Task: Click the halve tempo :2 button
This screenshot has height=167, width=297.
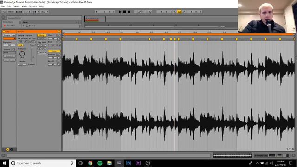Action: point(39,49)
